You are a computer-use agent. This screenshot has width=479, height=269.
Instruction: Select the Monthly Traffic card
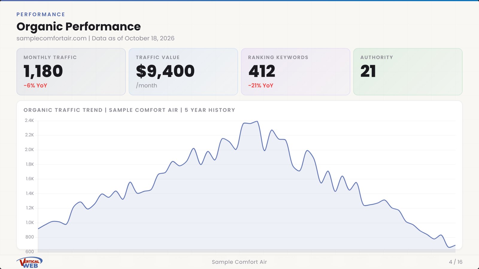[x=71, y=72]
